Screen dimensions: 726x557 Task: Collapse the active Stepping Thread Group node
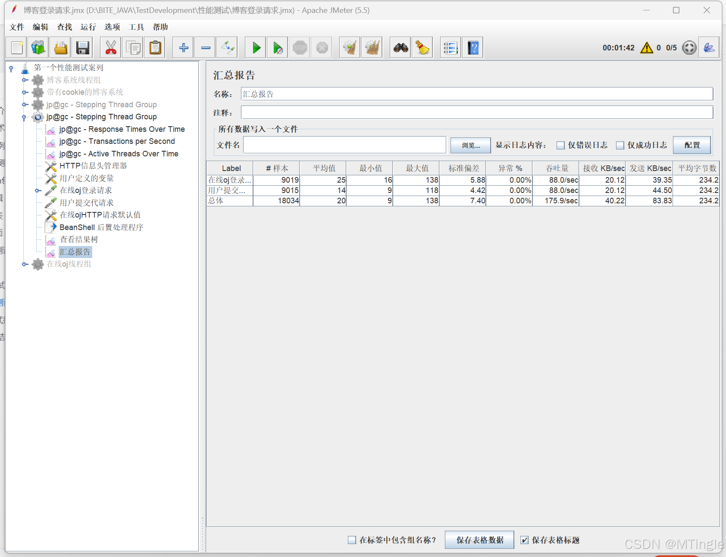click(x=25, y=117)
